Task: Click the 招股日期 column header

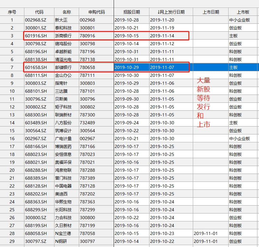Action: tap(131, 12)
